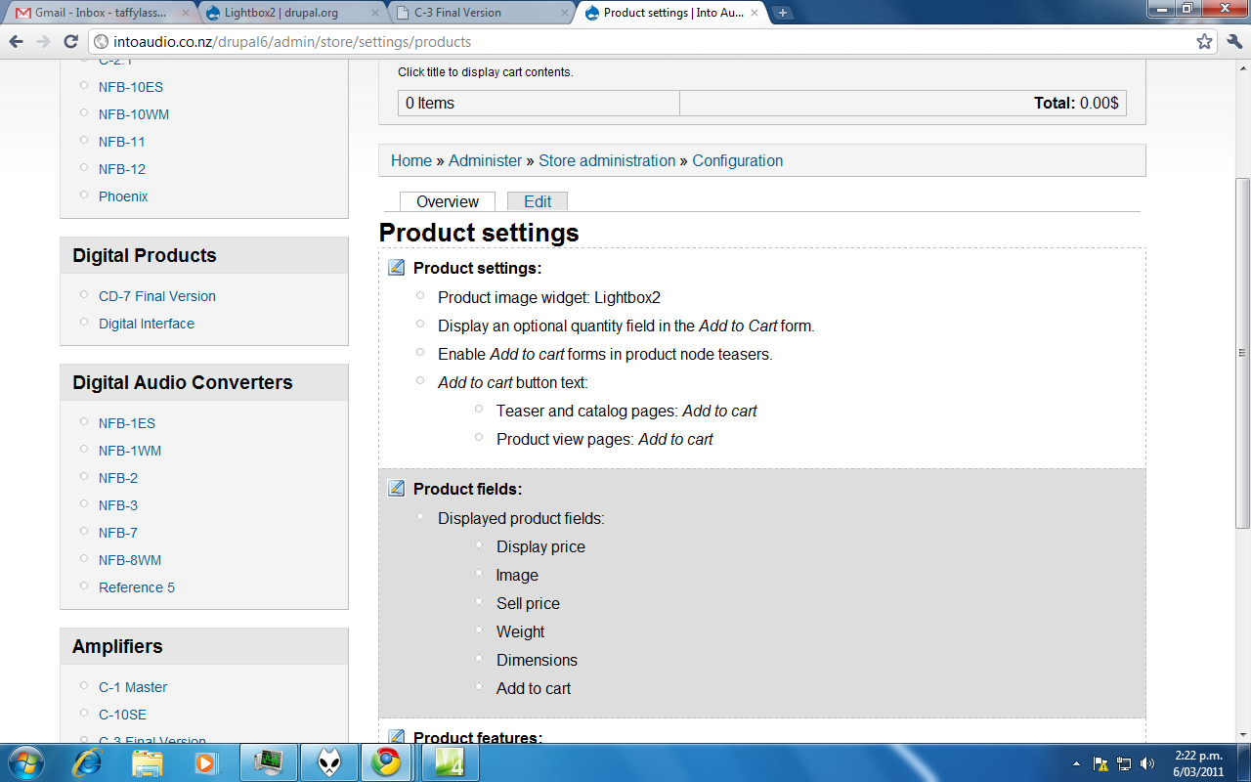Click the Show desktop button
The width and height of the screenshot is (1251, 782).
tap(1243, 762)
